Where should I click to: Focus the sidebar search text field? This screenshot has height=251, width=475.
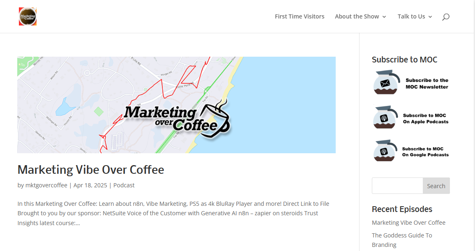click(x=397, y=186)
